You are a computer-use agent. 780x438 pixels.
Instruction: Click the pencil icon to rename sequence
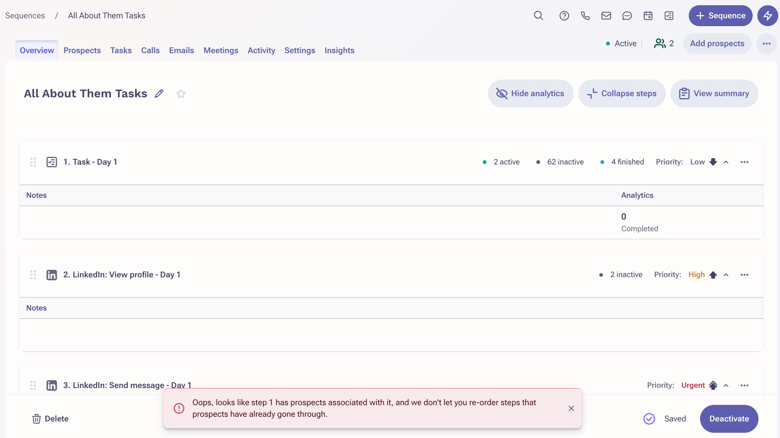tap(159, 94)
